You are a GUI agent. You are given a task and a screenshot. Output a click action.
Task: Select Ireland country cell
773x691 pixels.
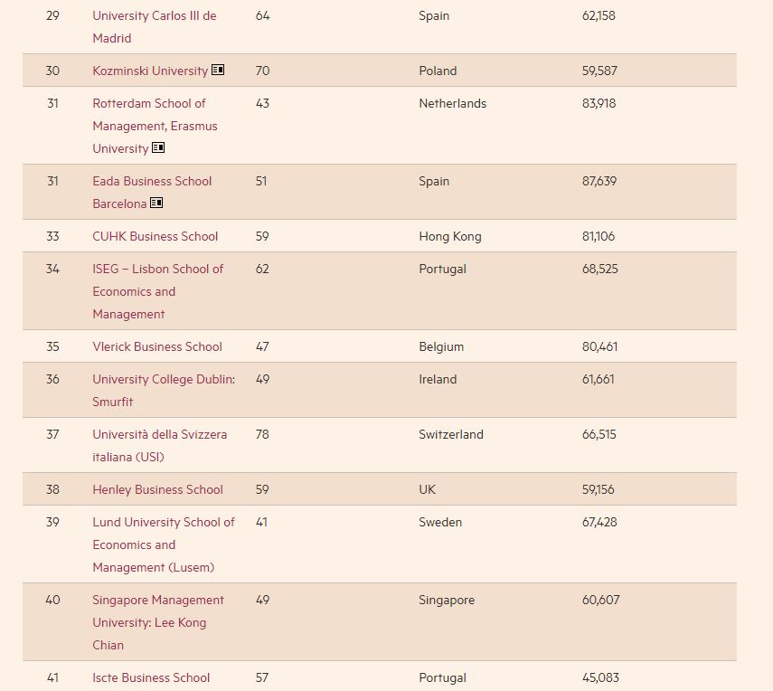tap(438, 380)
